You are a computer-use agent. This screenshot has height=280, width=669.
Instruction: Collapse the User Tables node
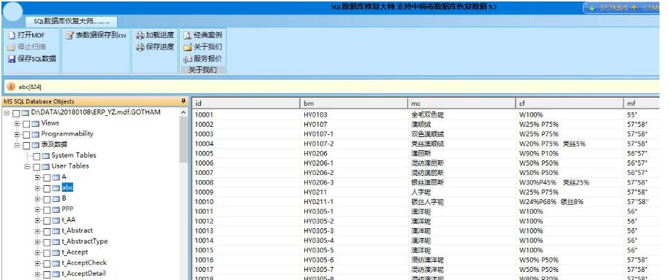click(x=27, y=167)
